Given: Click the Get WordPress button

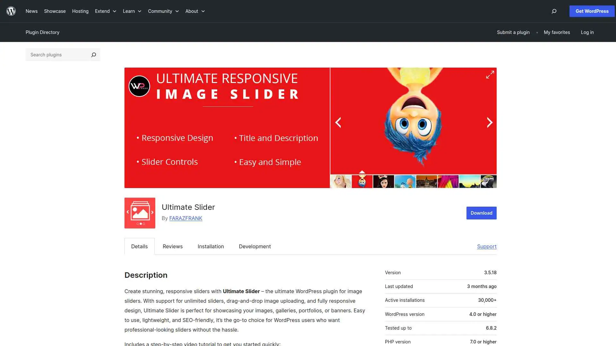Looking at the screenshot, I should pyautogui.click(x=592, y=11).
